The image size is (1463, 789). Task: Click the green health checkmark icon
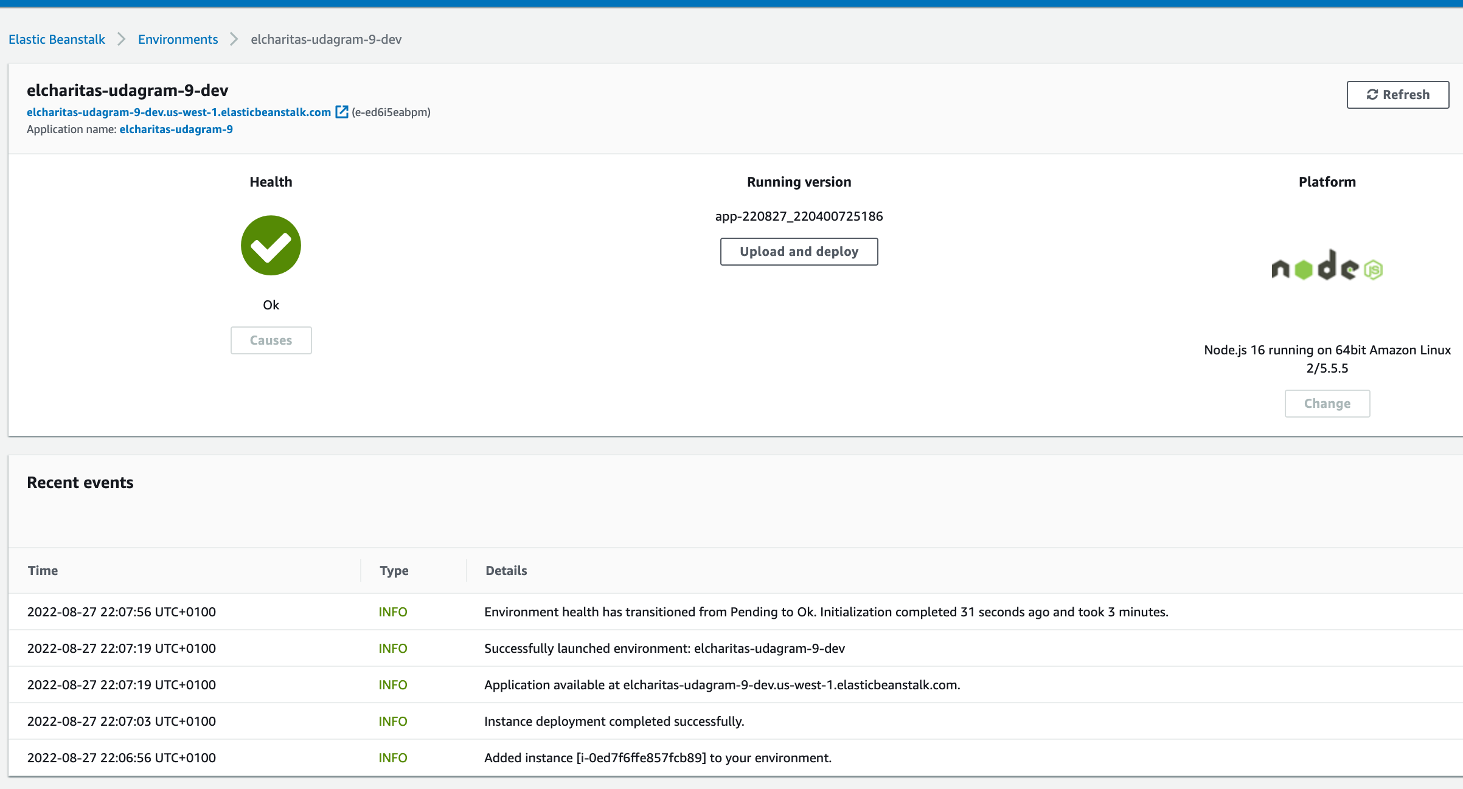pos(271,246)
